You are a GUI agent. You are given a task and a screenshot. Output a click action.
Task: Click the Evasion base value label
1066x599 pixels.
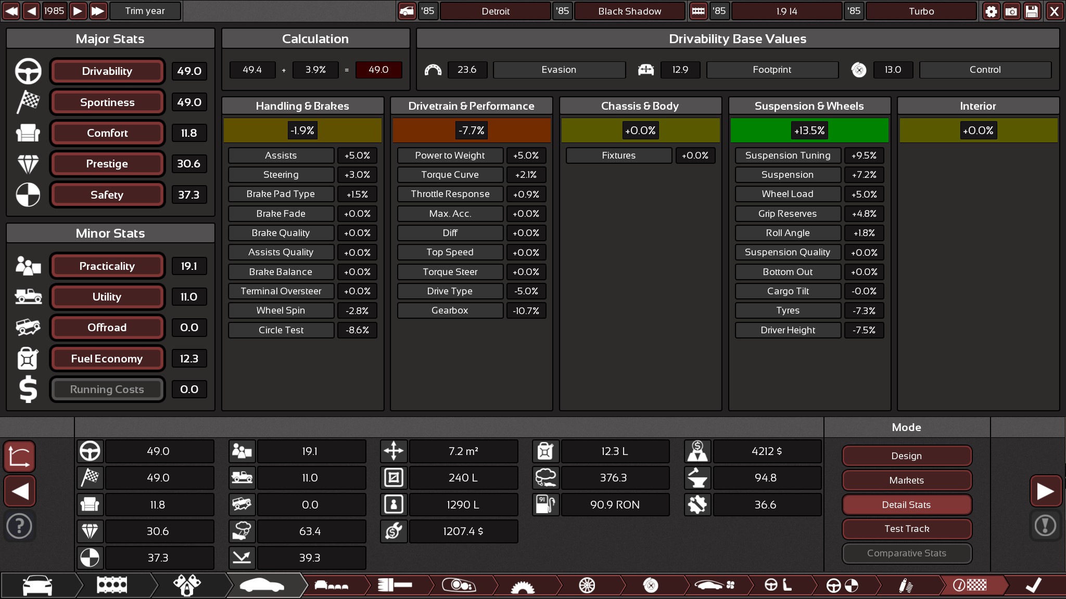tap(559, 70)
